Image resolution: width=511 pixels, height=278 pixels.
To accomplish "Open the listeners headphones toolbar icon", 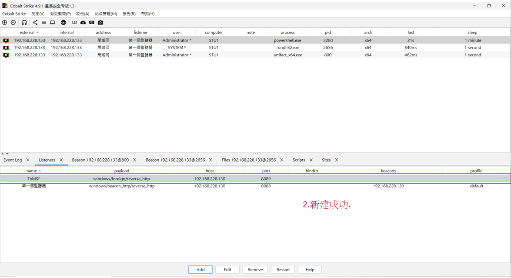I will tap(24, 23).
